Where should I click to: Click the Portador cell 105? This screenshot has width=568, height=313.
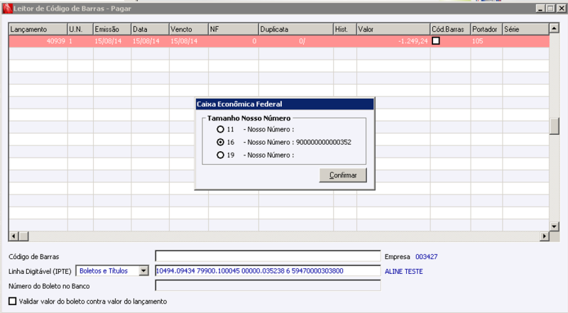pos(486,41)
